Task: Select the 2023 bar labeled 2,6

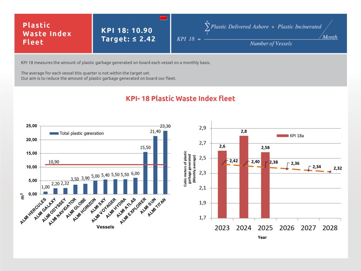Action: tap(222, 184)
